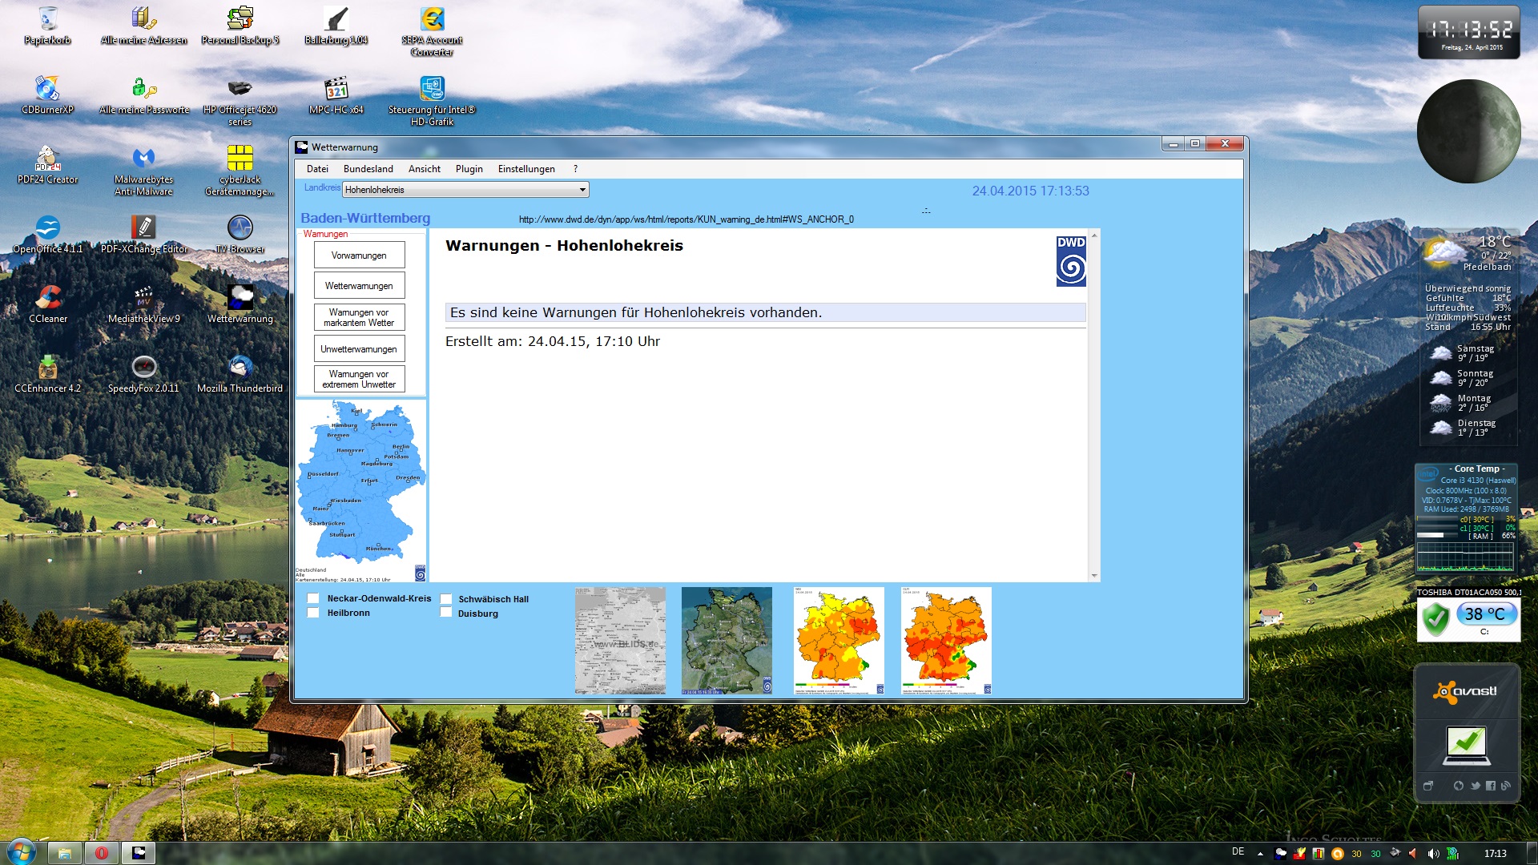Open the Einstellungen menu
This screenshot has width=1538, height=865.
525,169
